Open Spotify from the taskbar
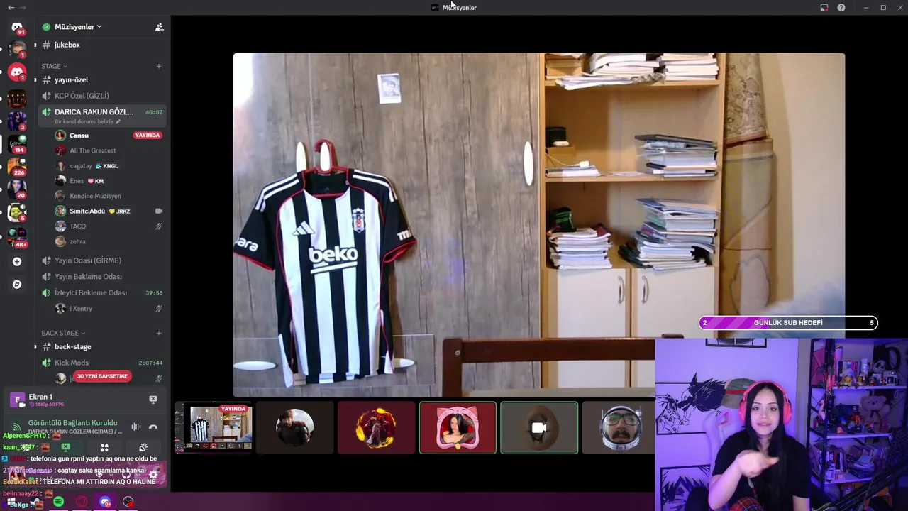Viewport: 908px width, 511px height. click(58, 502)
